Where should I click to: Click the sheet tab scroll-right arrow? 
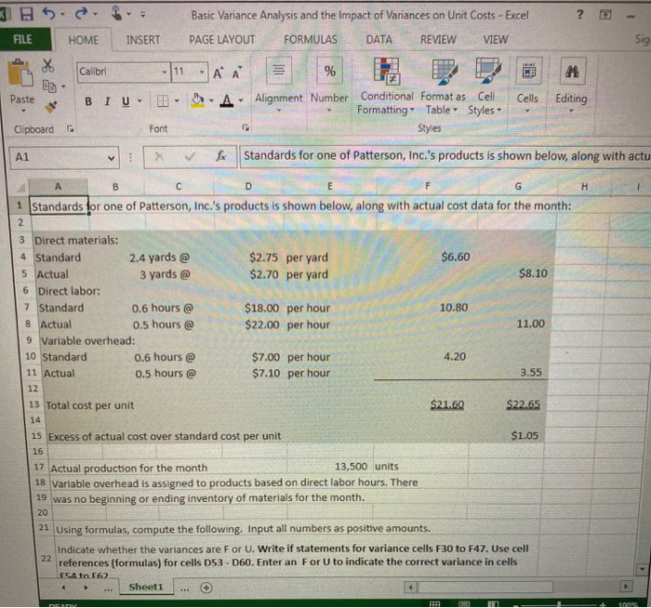coord(86,588)
